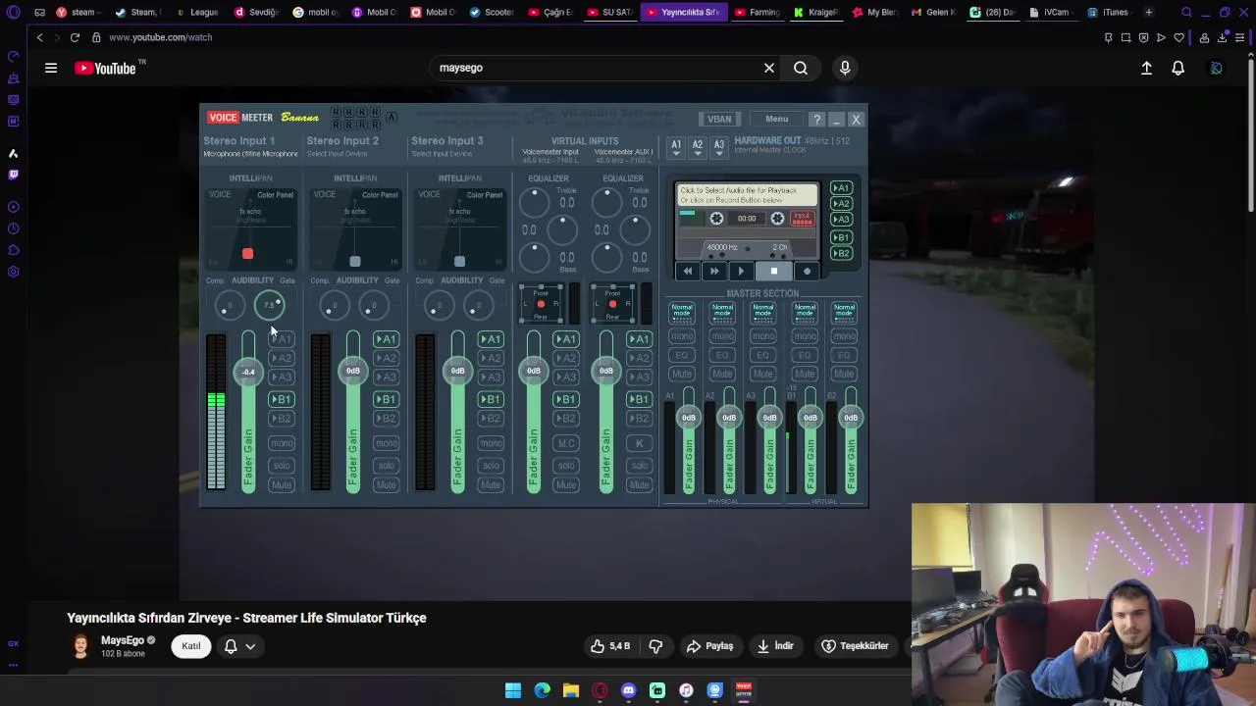Open YouTube create upload icon
The height and width of the screenshot is (706, 1256).
point(1146,68)
